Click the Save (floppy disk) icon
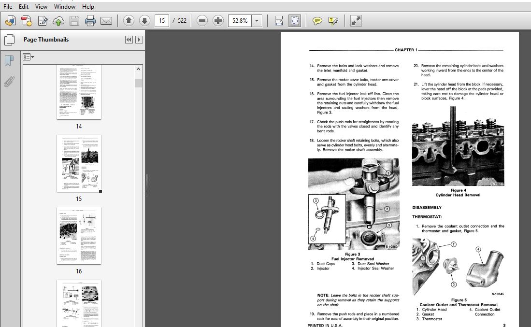Viewport: 531px width, 327px height. click(74, 21)
